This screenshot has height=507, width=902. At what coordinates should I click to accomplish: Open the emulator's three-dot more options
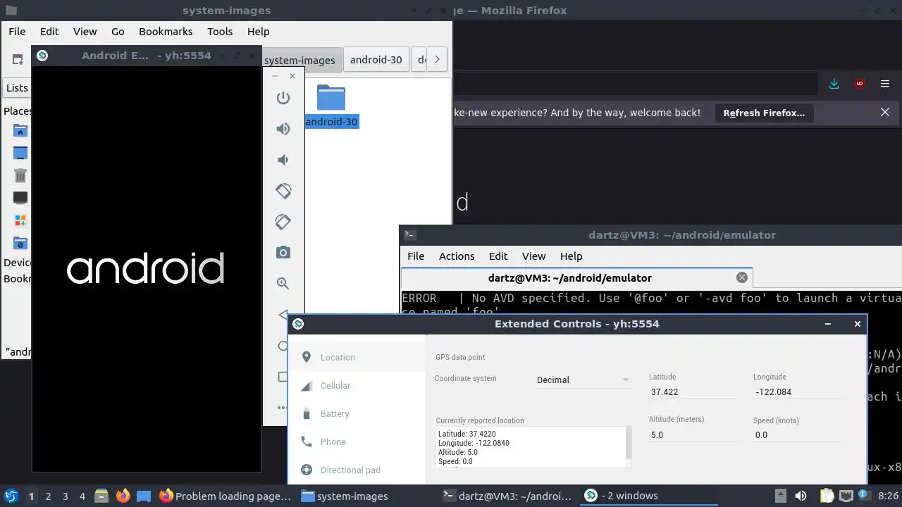pyautogui.click(x=283, y=408)
